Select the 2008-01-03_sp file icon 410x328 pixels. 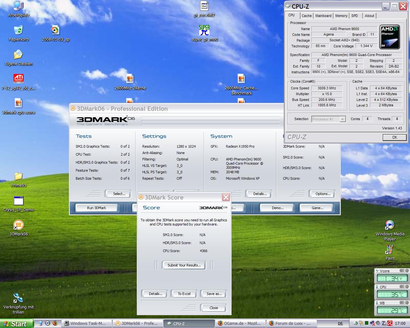coord(55,33)
